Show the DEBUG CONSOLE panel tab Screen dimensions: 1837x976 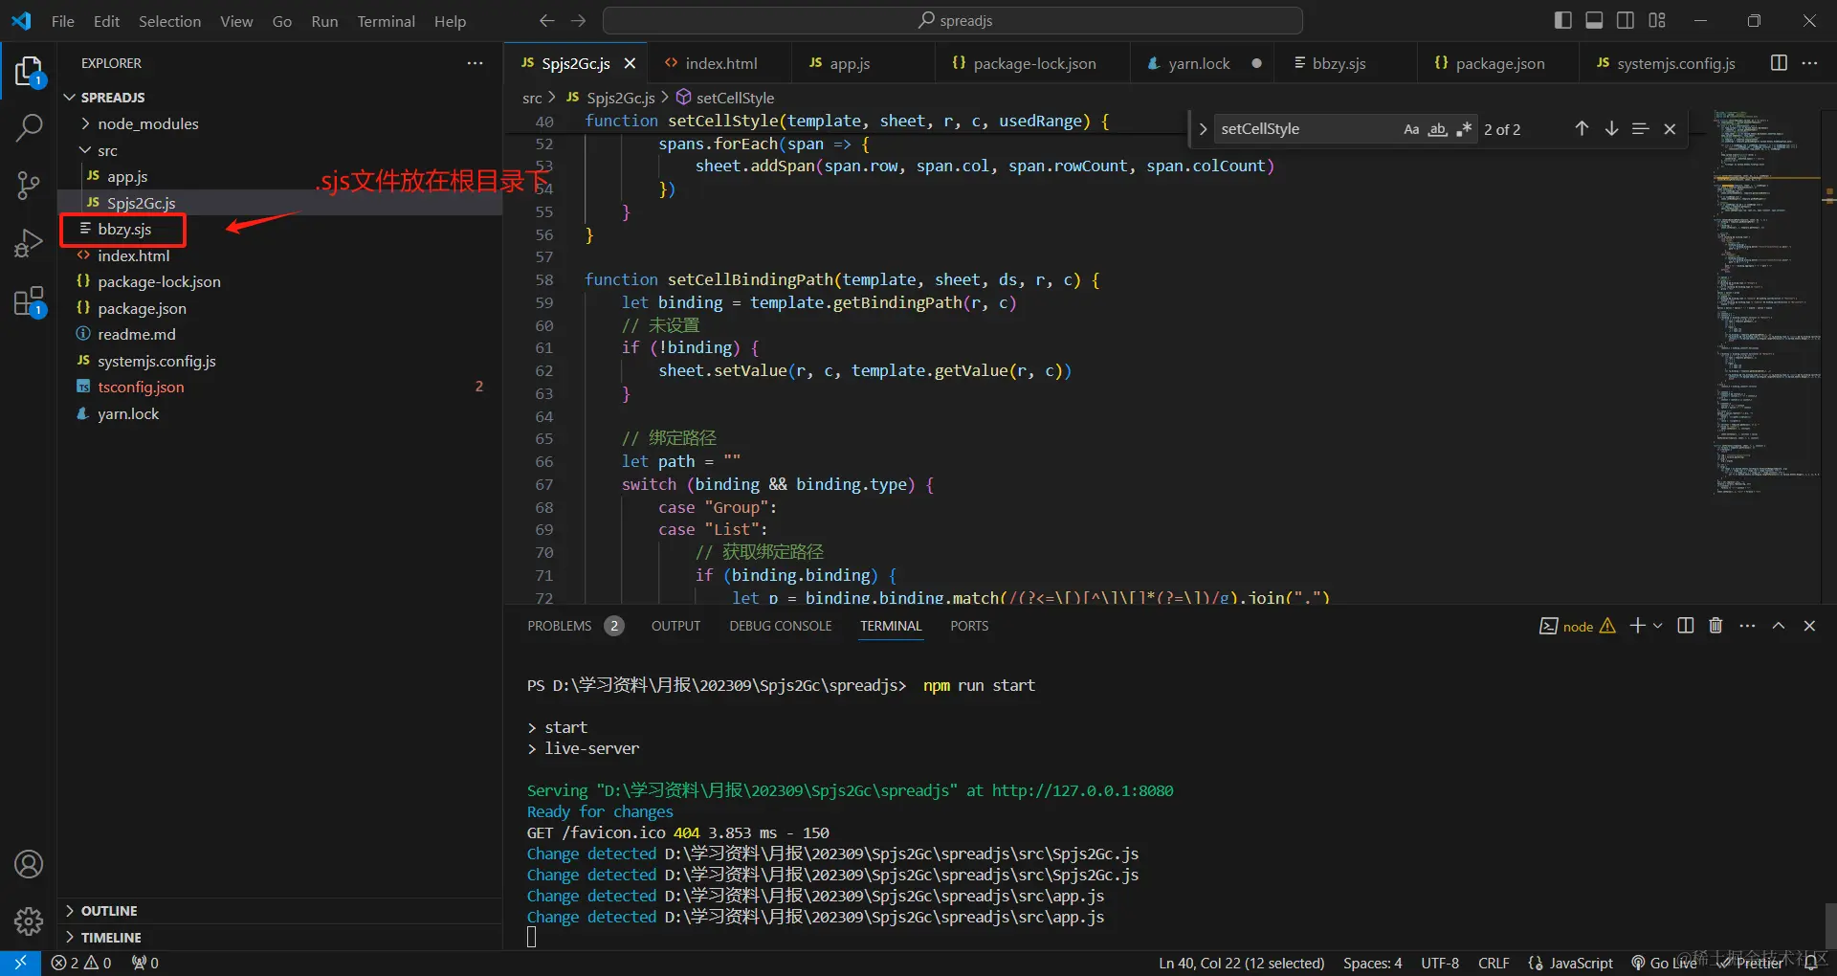tap(781, 626)
